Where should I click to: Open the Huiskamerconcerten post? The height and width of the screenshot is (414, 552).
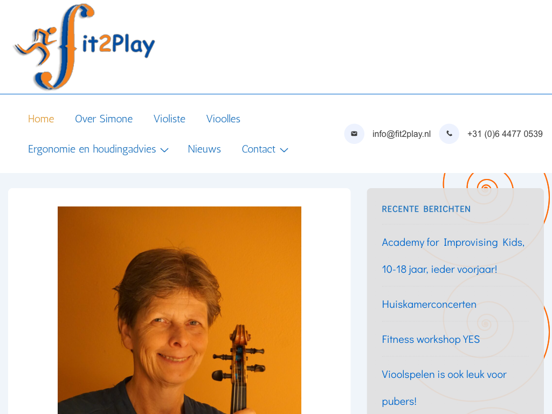[429, 304]
